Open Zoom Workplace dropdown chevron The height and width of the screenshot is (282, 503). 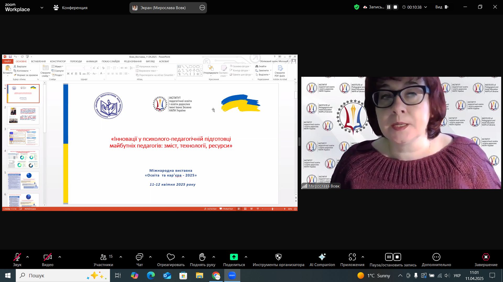point(42,8)
